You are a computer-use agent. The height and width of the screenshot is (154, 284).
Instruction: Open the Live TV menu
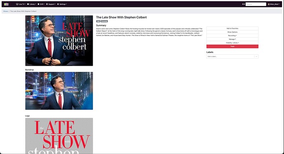point(21,4)
